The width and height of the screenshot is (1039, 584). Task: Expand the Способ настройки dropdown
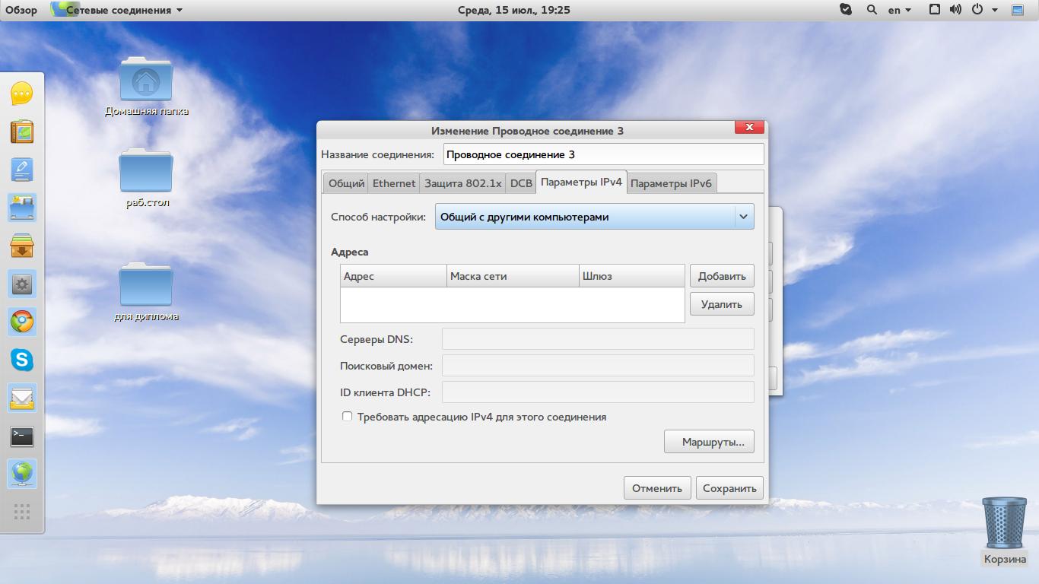pyautogui.click(x=594, y=217)
